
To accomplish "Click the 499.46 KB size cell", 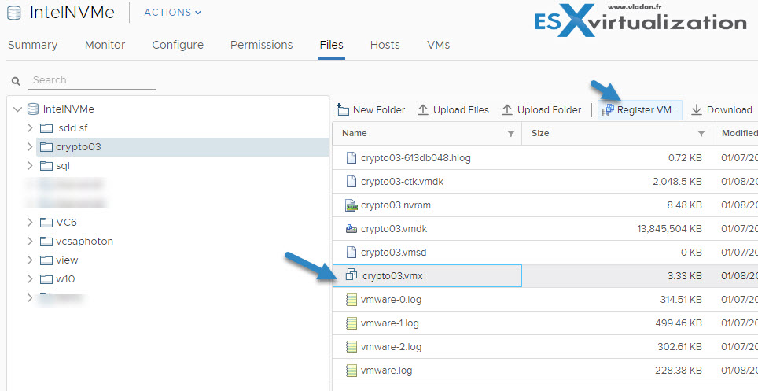I will click(x=679, y=323).
